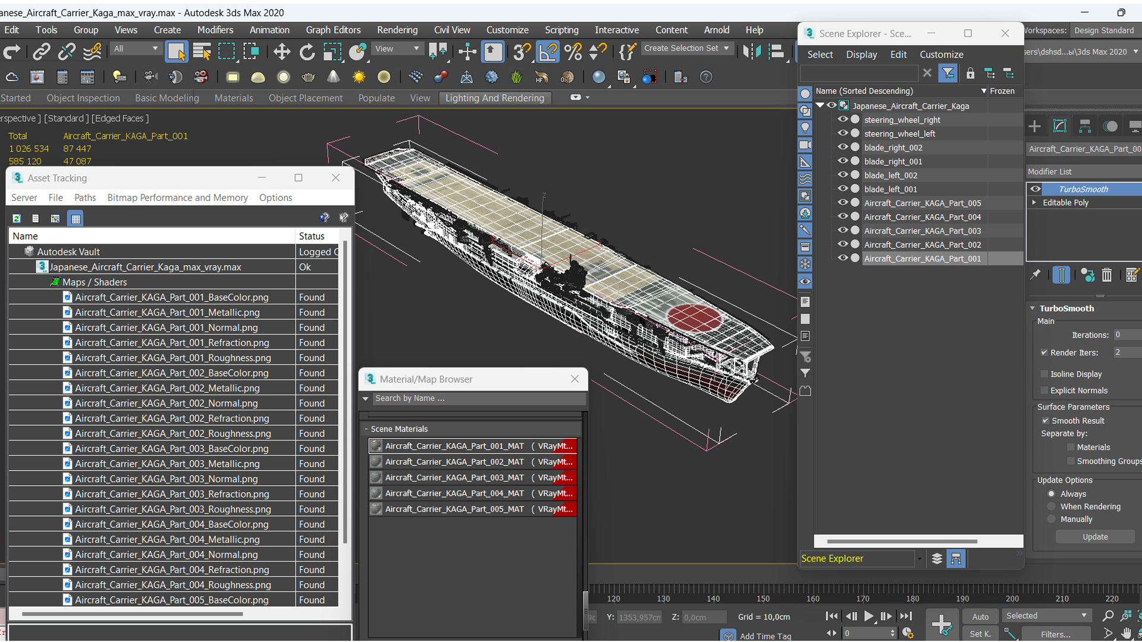Open the reference coordinate View dropdown
This screenshot has width=1142, height=642.
point(396,49)
